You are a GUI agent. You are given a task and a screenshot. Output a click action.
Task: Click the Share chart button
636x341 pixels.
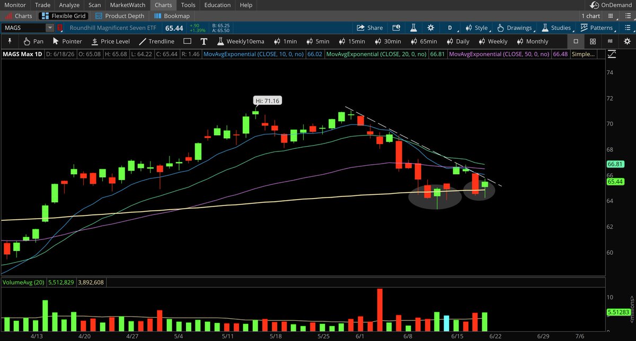[x=370, y=28]
